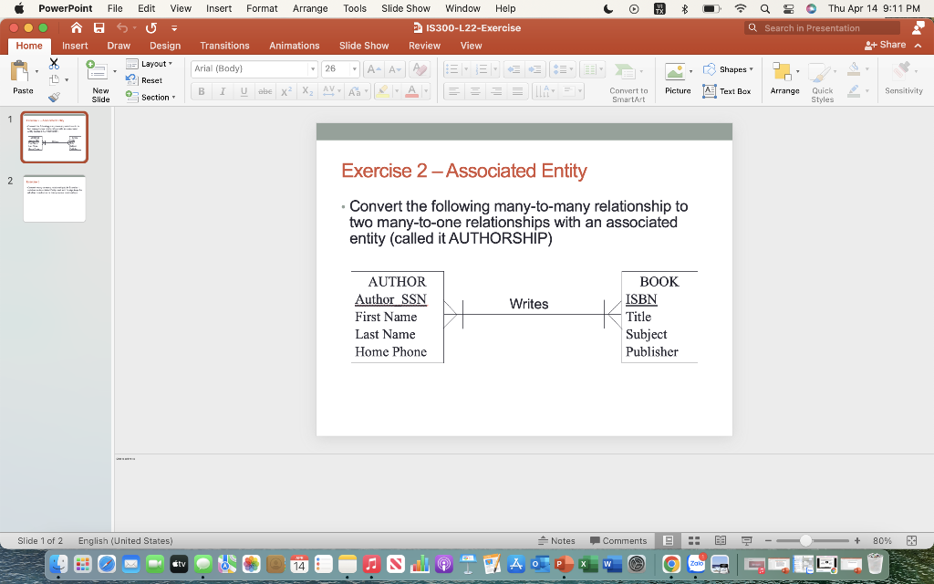Image resolution: width=934 pixels, height=584 pixels.
Task: Increase the font size
Action: (x=371, y=68)
